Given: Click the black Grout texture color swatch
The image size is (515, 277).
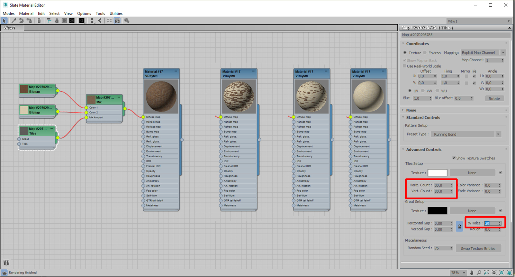Looking at the screenshot, I should [437, 211].
